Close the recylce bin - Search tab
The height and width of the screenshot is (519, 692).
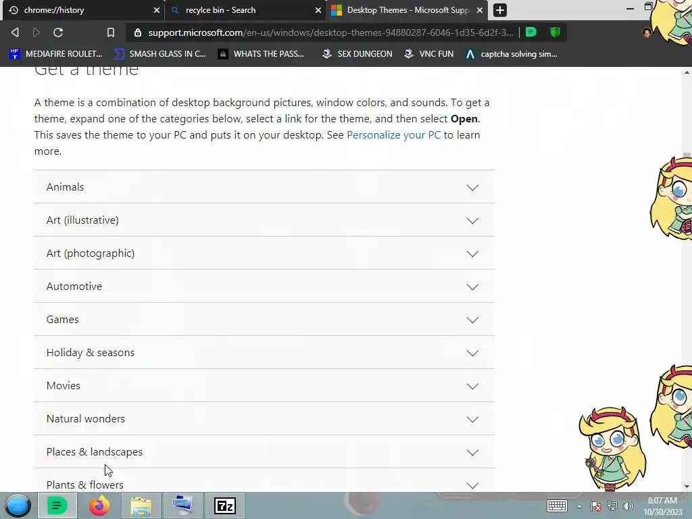tap(318, 10)
